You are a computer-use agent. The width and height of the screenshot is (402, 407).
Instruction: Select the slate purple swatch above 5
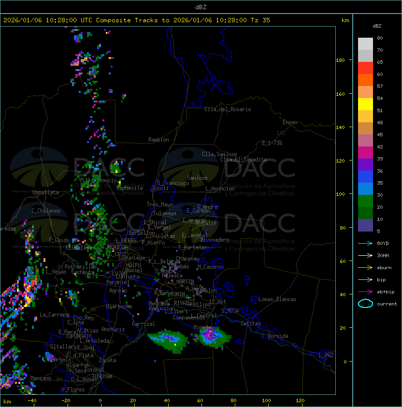click(x=365, y=225)
